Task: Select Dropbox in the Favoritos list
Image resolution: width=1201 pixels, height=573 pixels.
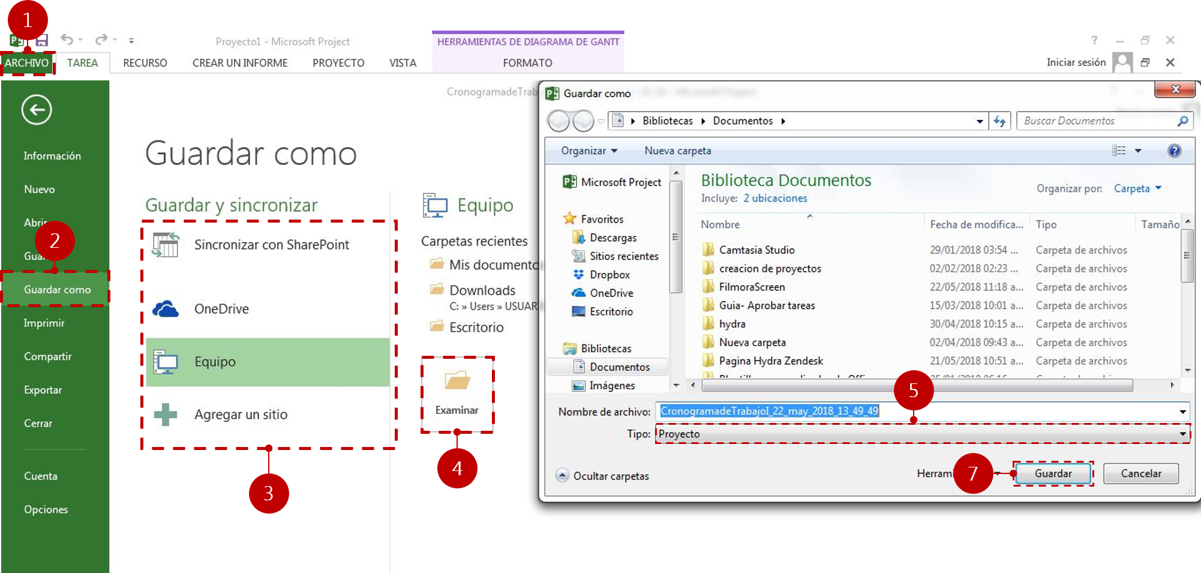Action: click(x=609, y=274)
